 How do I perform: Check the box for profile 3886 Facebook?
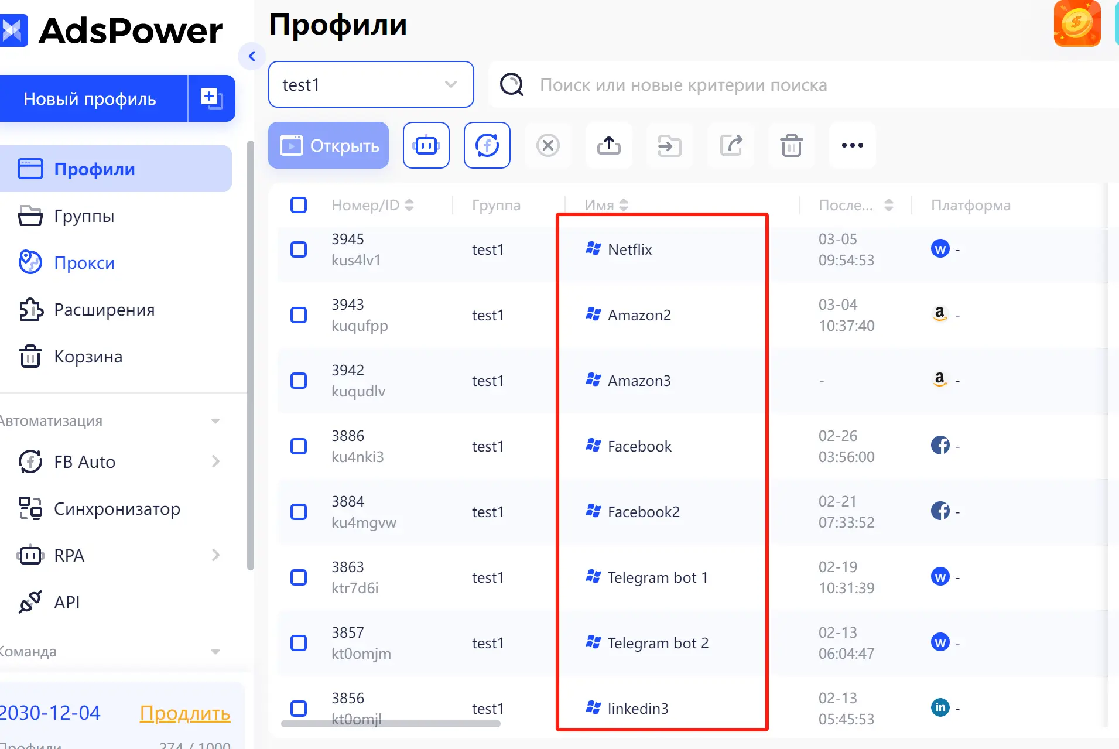299,446
